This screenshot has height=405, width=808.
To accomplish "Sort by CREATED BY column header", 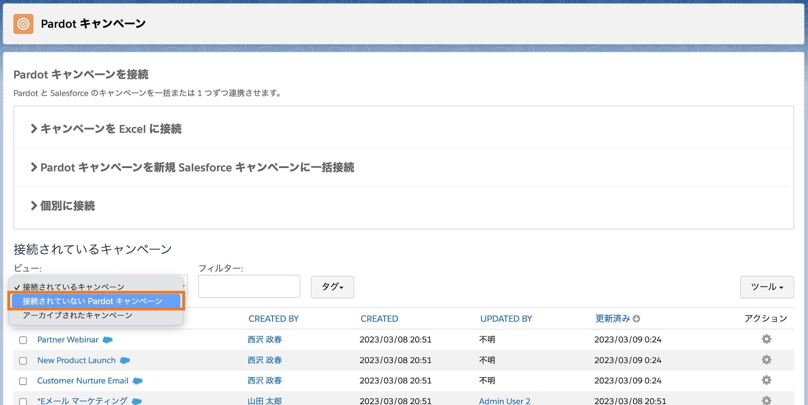I will pyautogui.click(x=274, y=319).
